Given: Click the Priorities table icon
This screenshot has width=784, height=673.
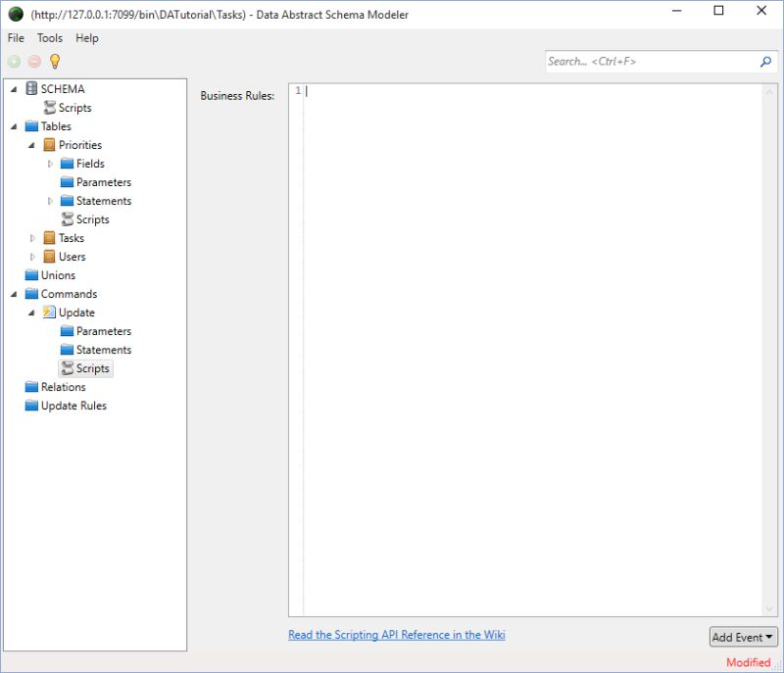Looking at the screenshot, I should point(49,145).
